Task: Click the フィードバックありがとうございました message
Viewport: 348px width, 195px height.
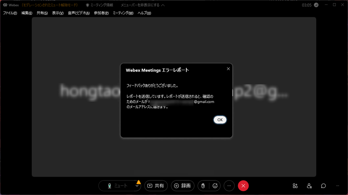Action: [x=152, y=86]
